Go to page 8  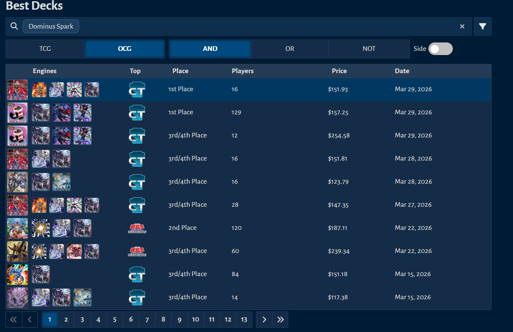click(163, 319)
